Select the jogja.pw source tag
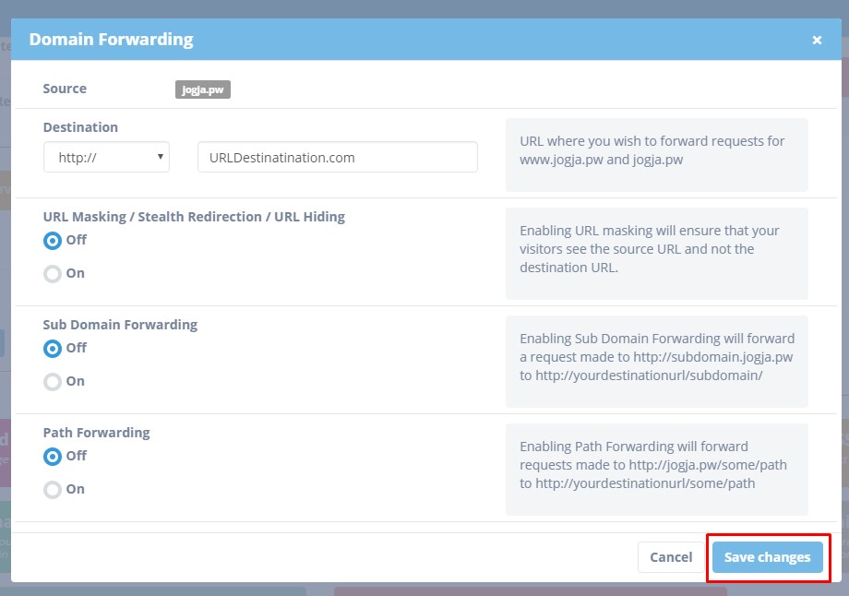 [x=202, y=89]
